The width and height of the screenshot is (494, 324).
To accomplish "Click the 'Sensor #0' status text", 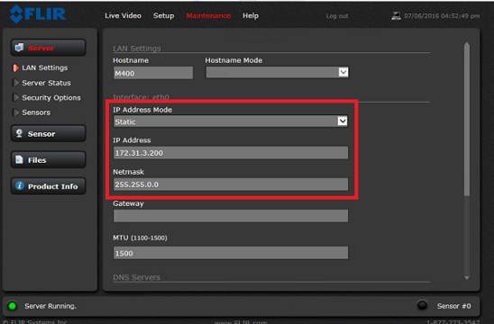I will (x=453, y=306).
